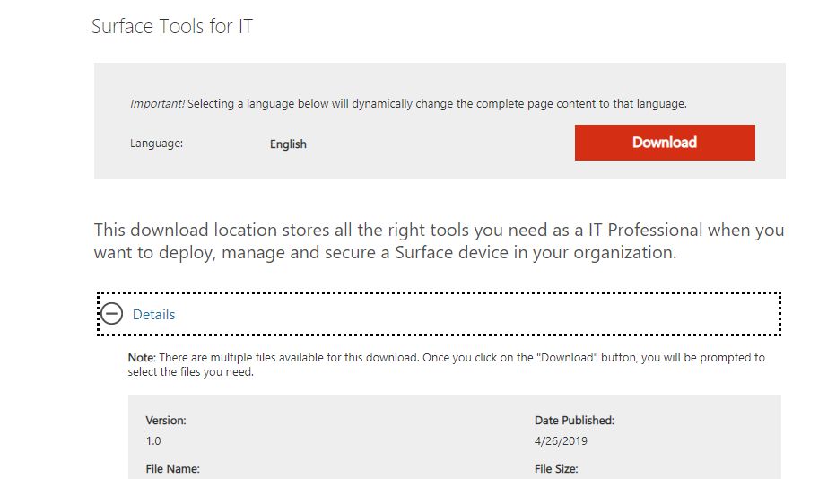Image resolution: width=836 pixels, height=479 pixels.
Task: Click the date '4/26/2019'
Action: [561, 440]
